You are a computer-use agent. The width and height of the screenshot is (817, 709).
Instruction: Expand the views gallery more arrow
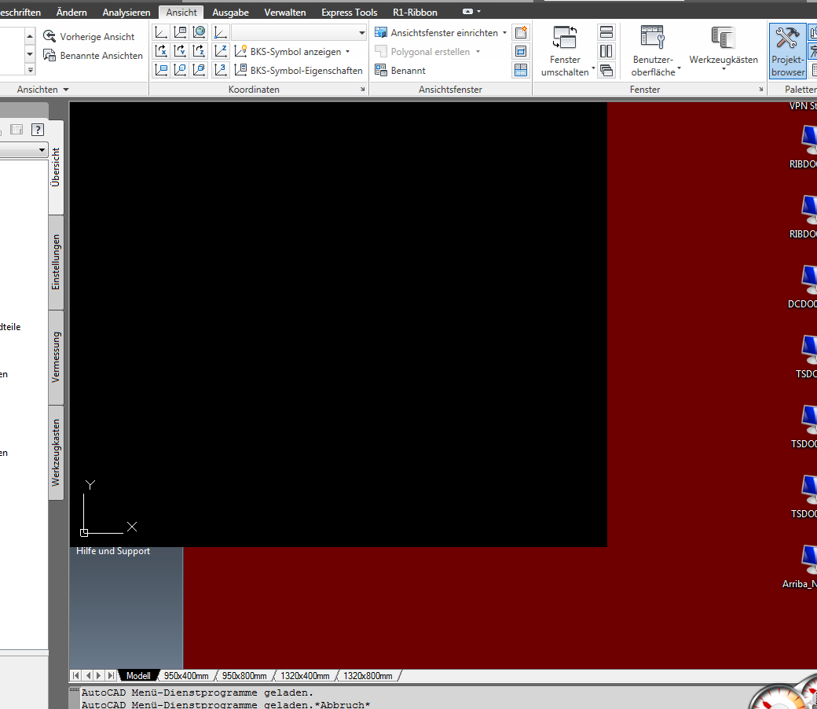click(30, 69)
